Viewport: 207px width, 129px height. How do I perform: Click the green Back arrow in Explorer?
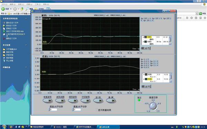(x=3, y=9)
